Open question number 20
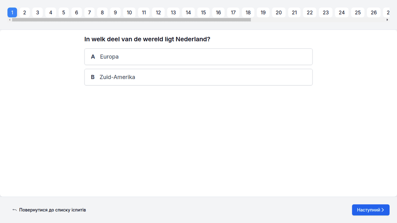The image size is (397, 223). 279,12
